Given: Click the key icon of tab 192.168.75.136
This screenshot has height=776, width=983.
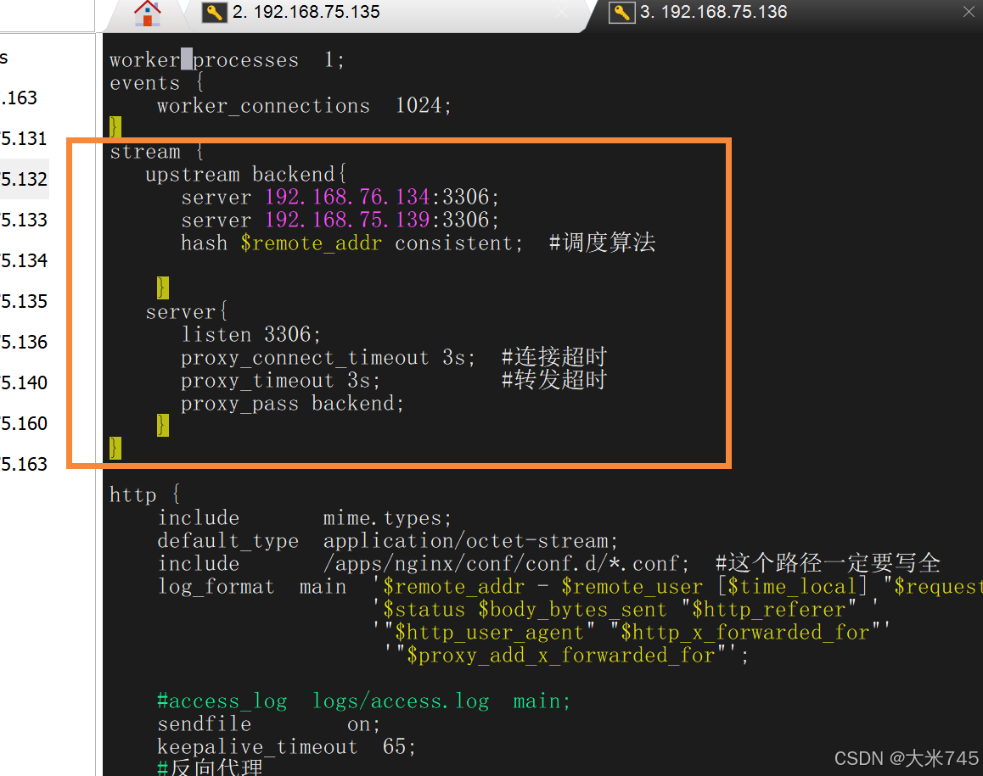Looking at the screenshot, I should pyautogui.click(x=622, y=13).
